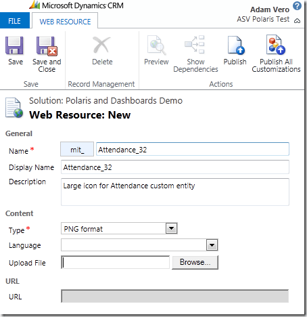Click the Description text area
Screen dimensions: 307x317
point(175,192)
